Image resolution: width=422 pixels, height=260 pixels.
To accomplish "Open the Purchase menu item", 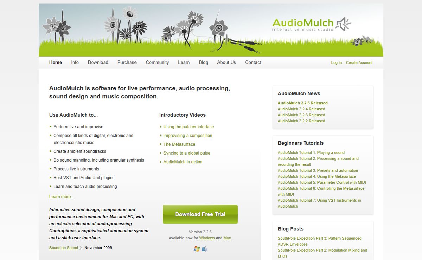I will (x=127, y=63).
